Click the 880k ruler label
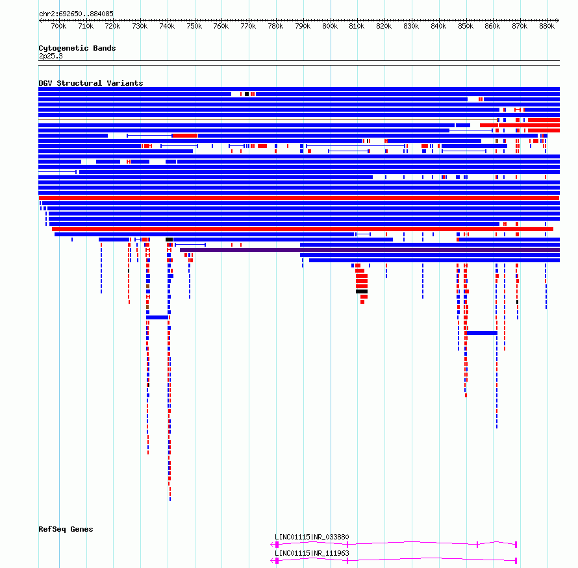The width and height of the screenshot is (578, 568). 547,27
